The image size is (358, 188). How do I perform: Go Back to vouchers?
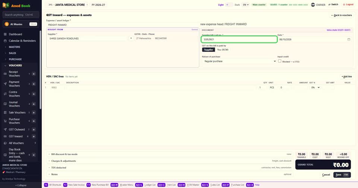tap(342, 15)
